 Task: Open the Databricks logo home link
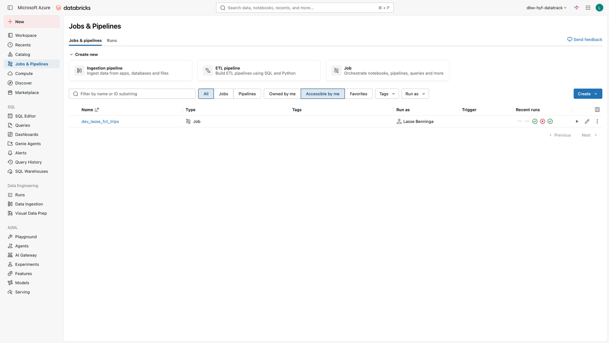(x=73, y=8)
